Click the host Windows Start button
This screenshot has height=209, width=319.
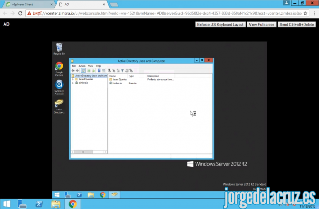tap(7, 204)
